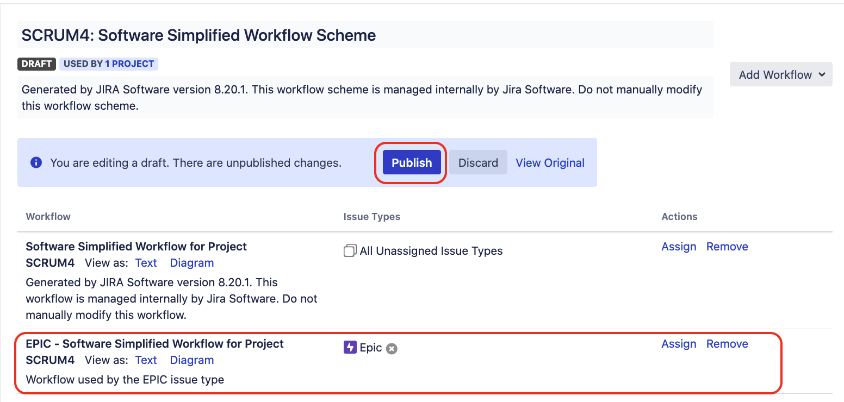Image resolution: width=844 pixels, height=402 pixels.
Task: Click the Actions column header
Action: (679, 216)
